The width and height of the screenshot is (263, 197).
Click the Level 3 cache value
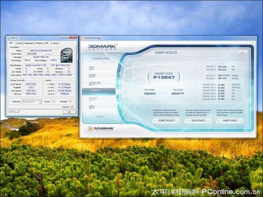[x=65, y=94]
